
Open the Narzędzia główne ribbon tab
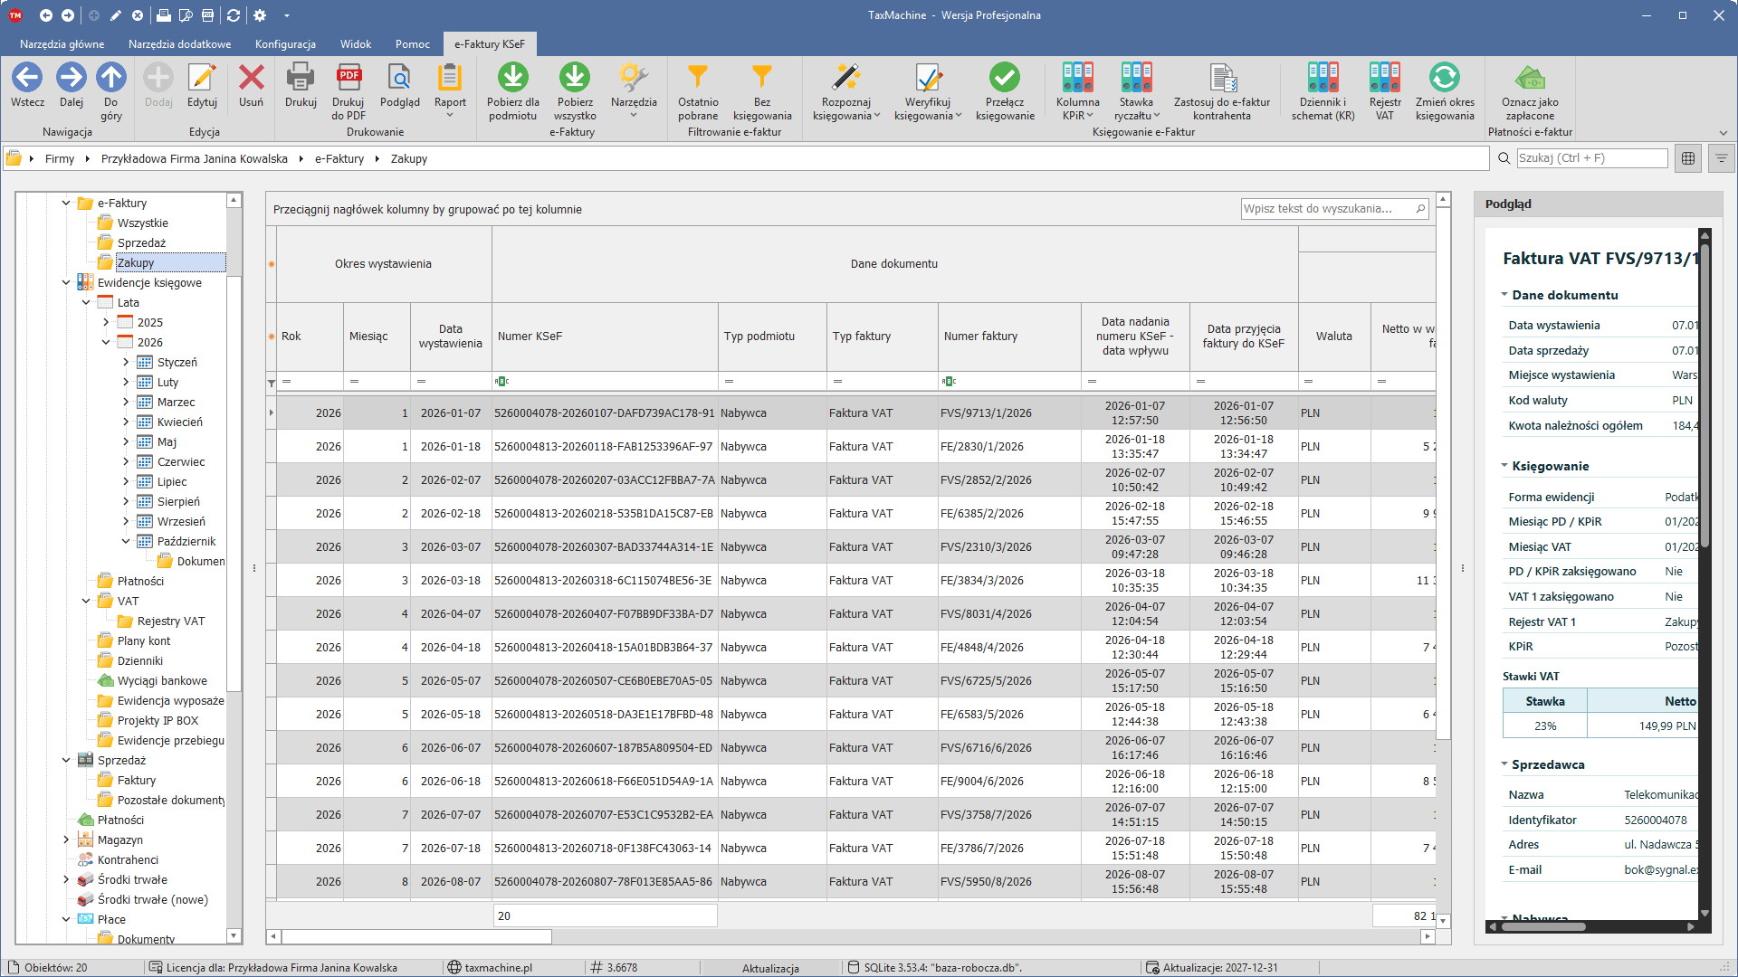[x=62, y=43]
